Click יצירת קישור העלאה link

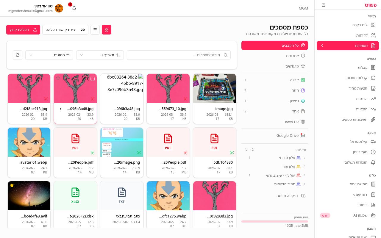(65, 30)
